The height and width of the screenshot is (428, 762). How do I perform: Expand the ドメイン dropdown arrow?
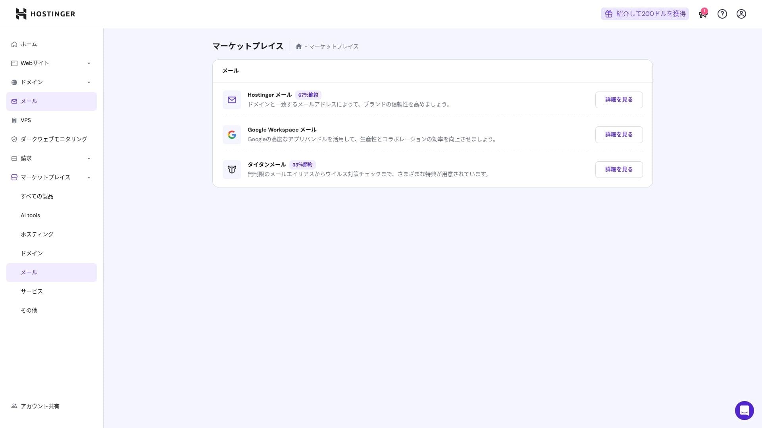tap(89, 82)
